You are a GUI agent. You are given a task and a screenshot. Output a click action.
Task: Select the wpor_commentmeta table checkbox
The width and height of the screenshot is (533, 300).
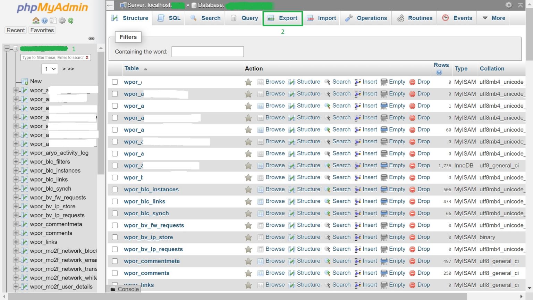click(x=115, y=261)
